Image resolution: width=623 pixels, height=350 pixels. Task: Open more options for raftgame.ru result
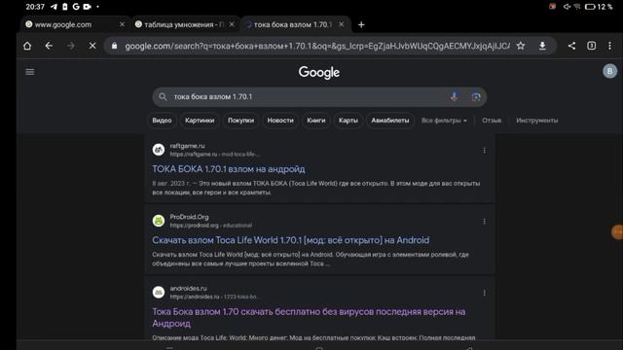484,150
